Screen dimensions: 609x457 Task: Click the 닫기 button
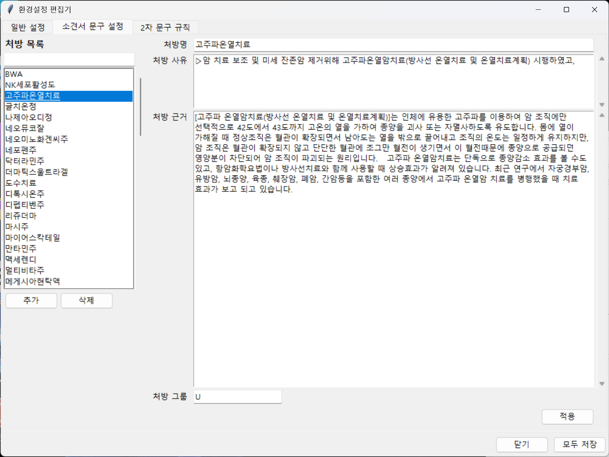point(521,444)
